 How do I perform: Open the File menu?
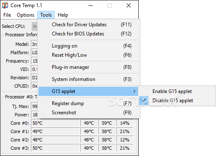7,15
